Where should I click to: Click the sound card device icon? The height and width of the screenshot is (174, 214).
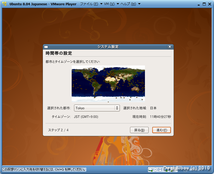(170, 170)
